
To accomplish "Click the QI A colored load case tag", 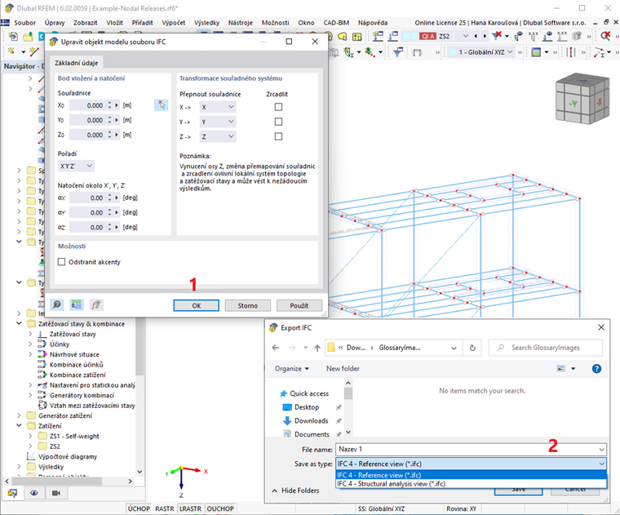I will (x=427, y=37).
